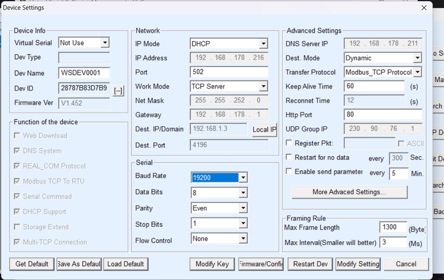Click the Dev Name field

(x=84, y=73)
